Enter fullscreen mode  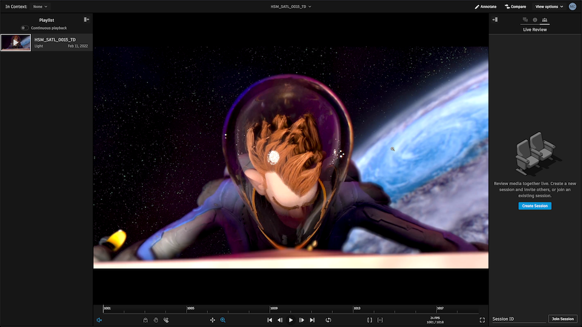coord(482,320)
